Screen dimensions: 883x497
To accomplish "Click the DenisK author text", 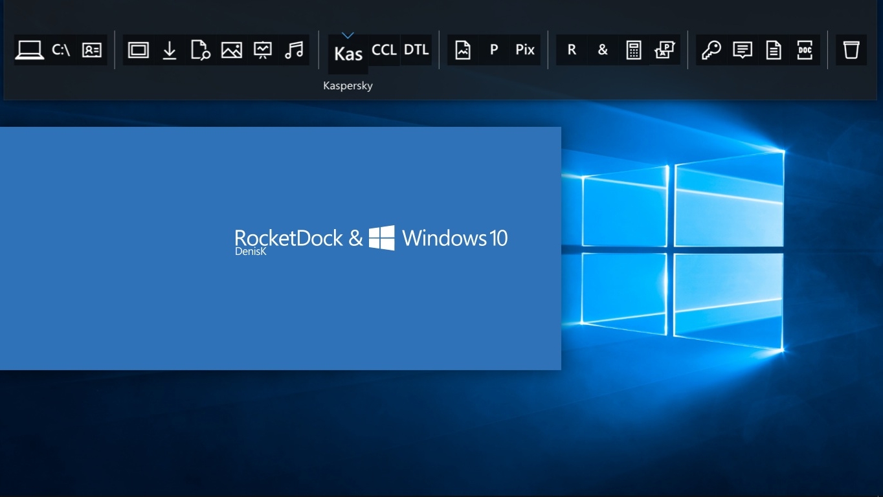I will tap(251, 252).
